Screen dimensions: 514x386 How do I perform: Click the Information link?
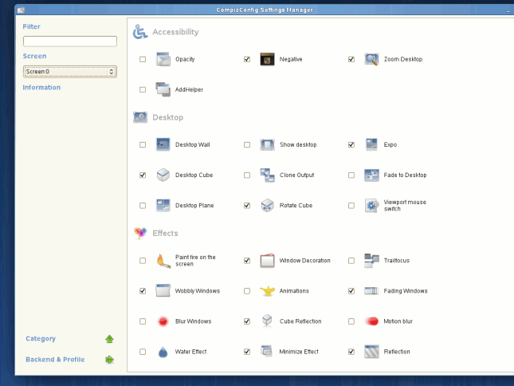click(x=41, y=88)
